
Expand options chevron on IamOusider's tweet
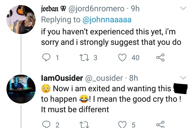click(x=183, y=78)
